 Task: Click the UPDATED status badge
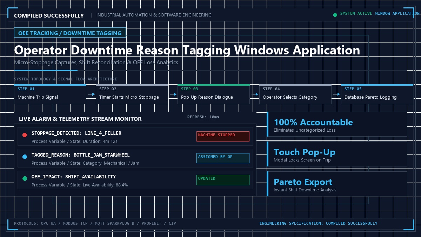pyautogui.click(x=223, y=180)
